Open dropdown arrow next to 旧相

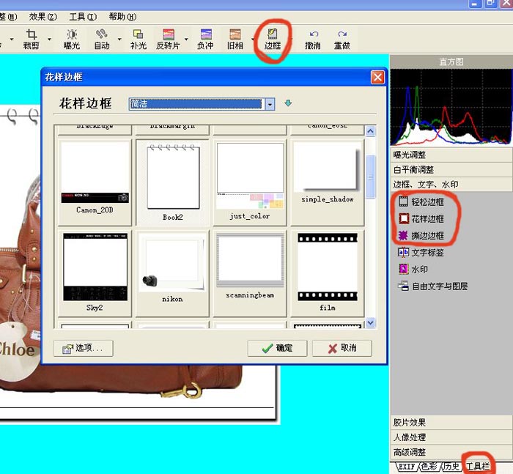(253, 40)
